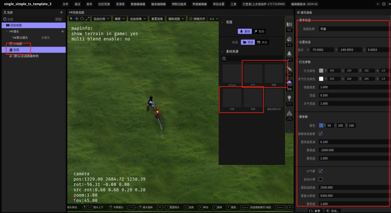Collapse the 素材资源 section

tap(222, 52)
